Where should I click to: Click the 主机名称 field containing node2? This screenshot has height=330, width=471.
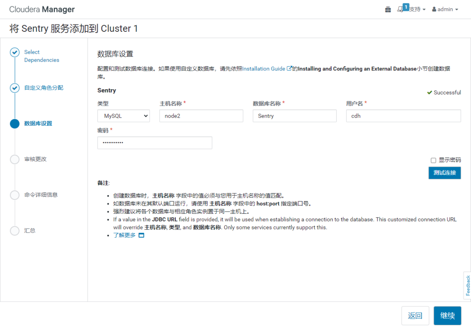coord(201,116)
